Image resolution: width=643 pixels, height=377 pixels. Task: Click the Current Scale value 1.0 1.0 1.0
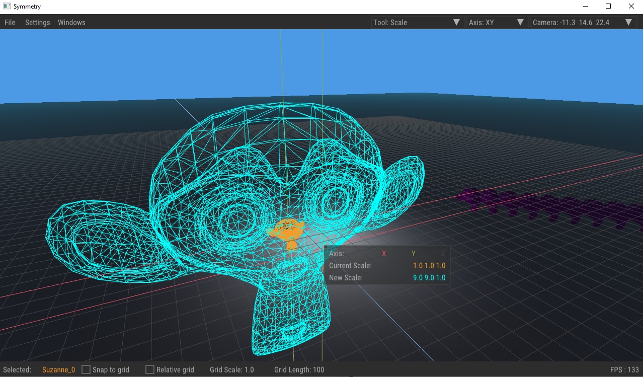click(429, 265)
